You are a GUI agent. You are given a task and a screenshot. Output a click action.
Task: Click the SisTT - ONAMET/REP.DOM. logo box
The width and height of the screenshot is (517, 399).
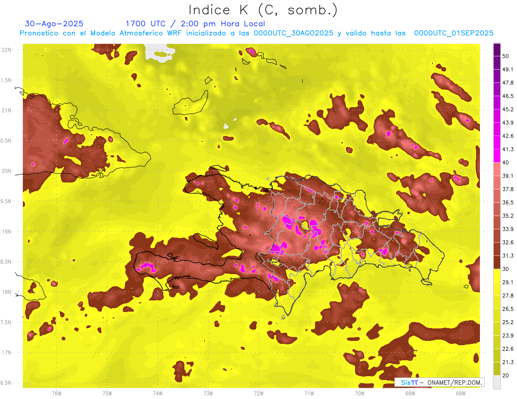click(x=439, y=382)
